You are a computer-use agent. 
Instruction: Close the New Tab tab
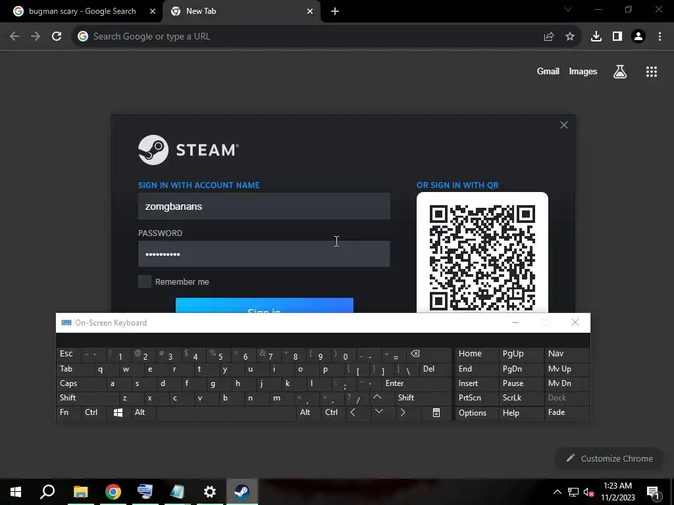(x=310, y=12)
